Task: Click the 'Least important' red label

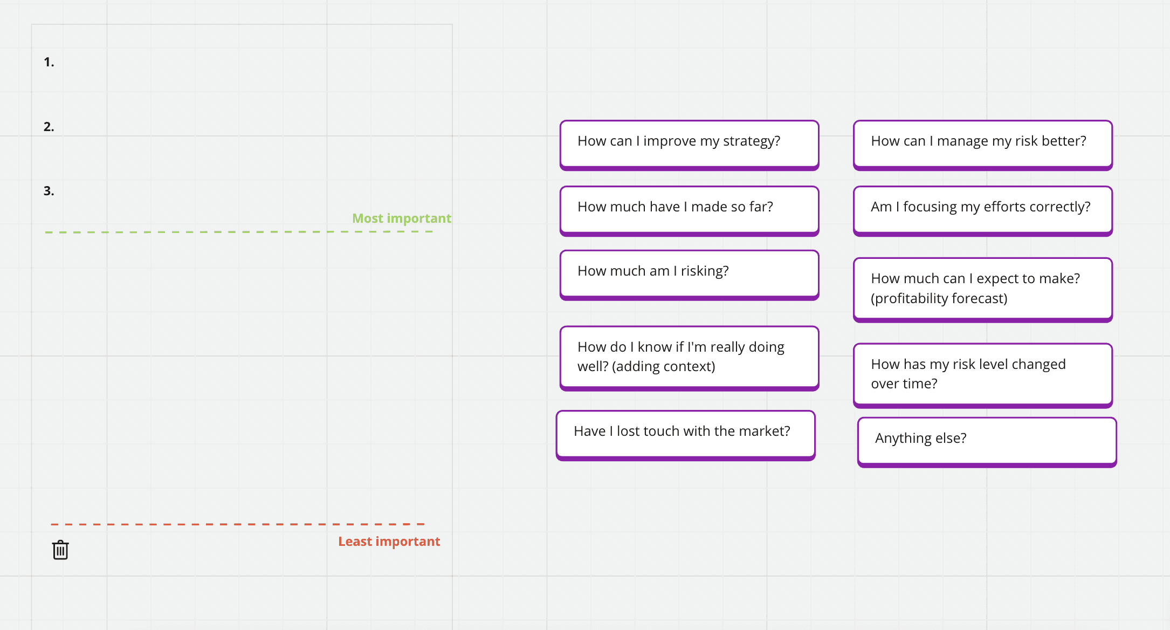Action: pyautogui.click(x=389, y=542)
